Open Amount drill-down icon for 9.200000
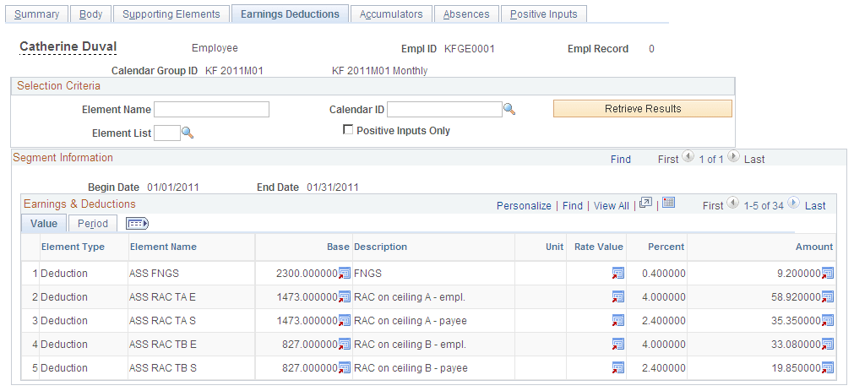854x391 pixels. pos(828,274)
